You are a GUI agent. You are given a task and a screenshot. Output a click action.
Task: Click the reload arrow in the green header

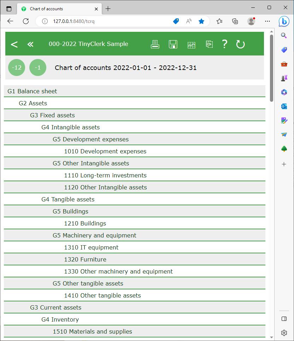(240, 44)
